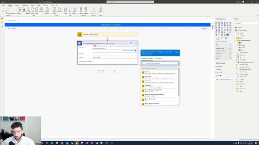Check the Sale Price field checkbox
Image resolution: width=259 pixels, height=145 pixels.
coord(237,84)
